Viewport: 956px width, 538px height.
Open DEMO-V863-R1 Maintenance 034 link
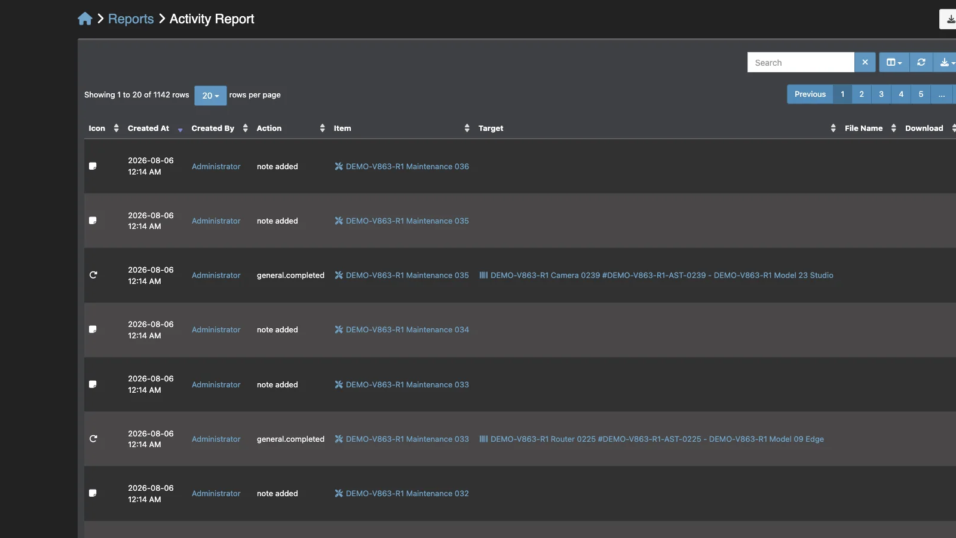tap(407, 330)
